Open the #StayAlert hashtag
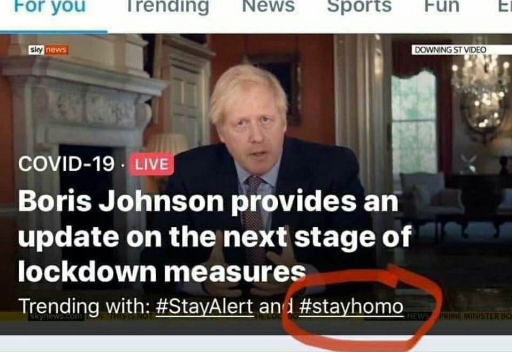The image size is (512, 352). (x=205, y=306)
